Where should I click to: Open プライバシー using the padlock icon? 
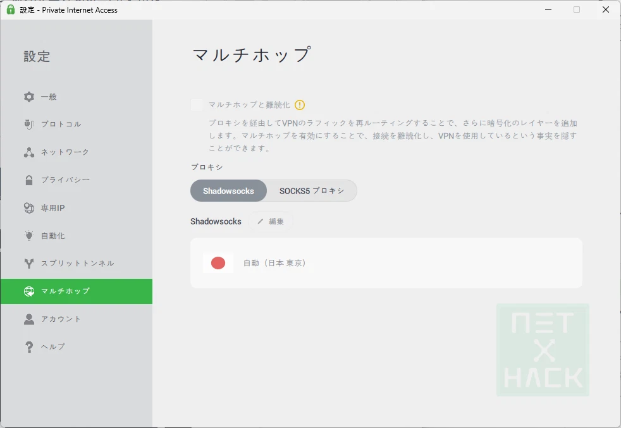[x=28, y=180]
